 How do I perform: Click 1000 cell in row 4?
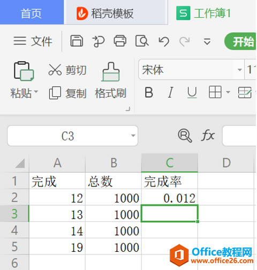(114, 230)
